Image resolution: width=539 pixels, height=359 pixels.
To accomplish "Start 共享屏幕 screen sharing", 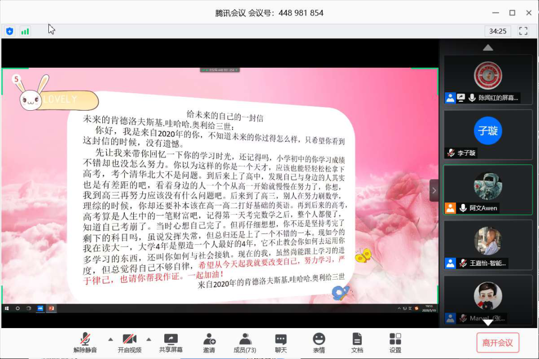I will (x=171, y=343).
